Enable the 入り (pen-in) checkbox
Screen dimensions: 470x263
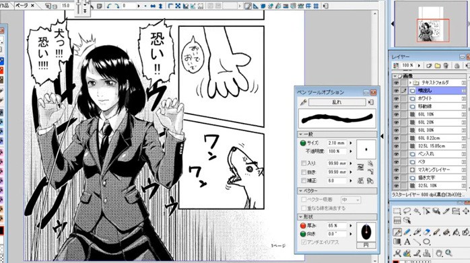[303, 163]
